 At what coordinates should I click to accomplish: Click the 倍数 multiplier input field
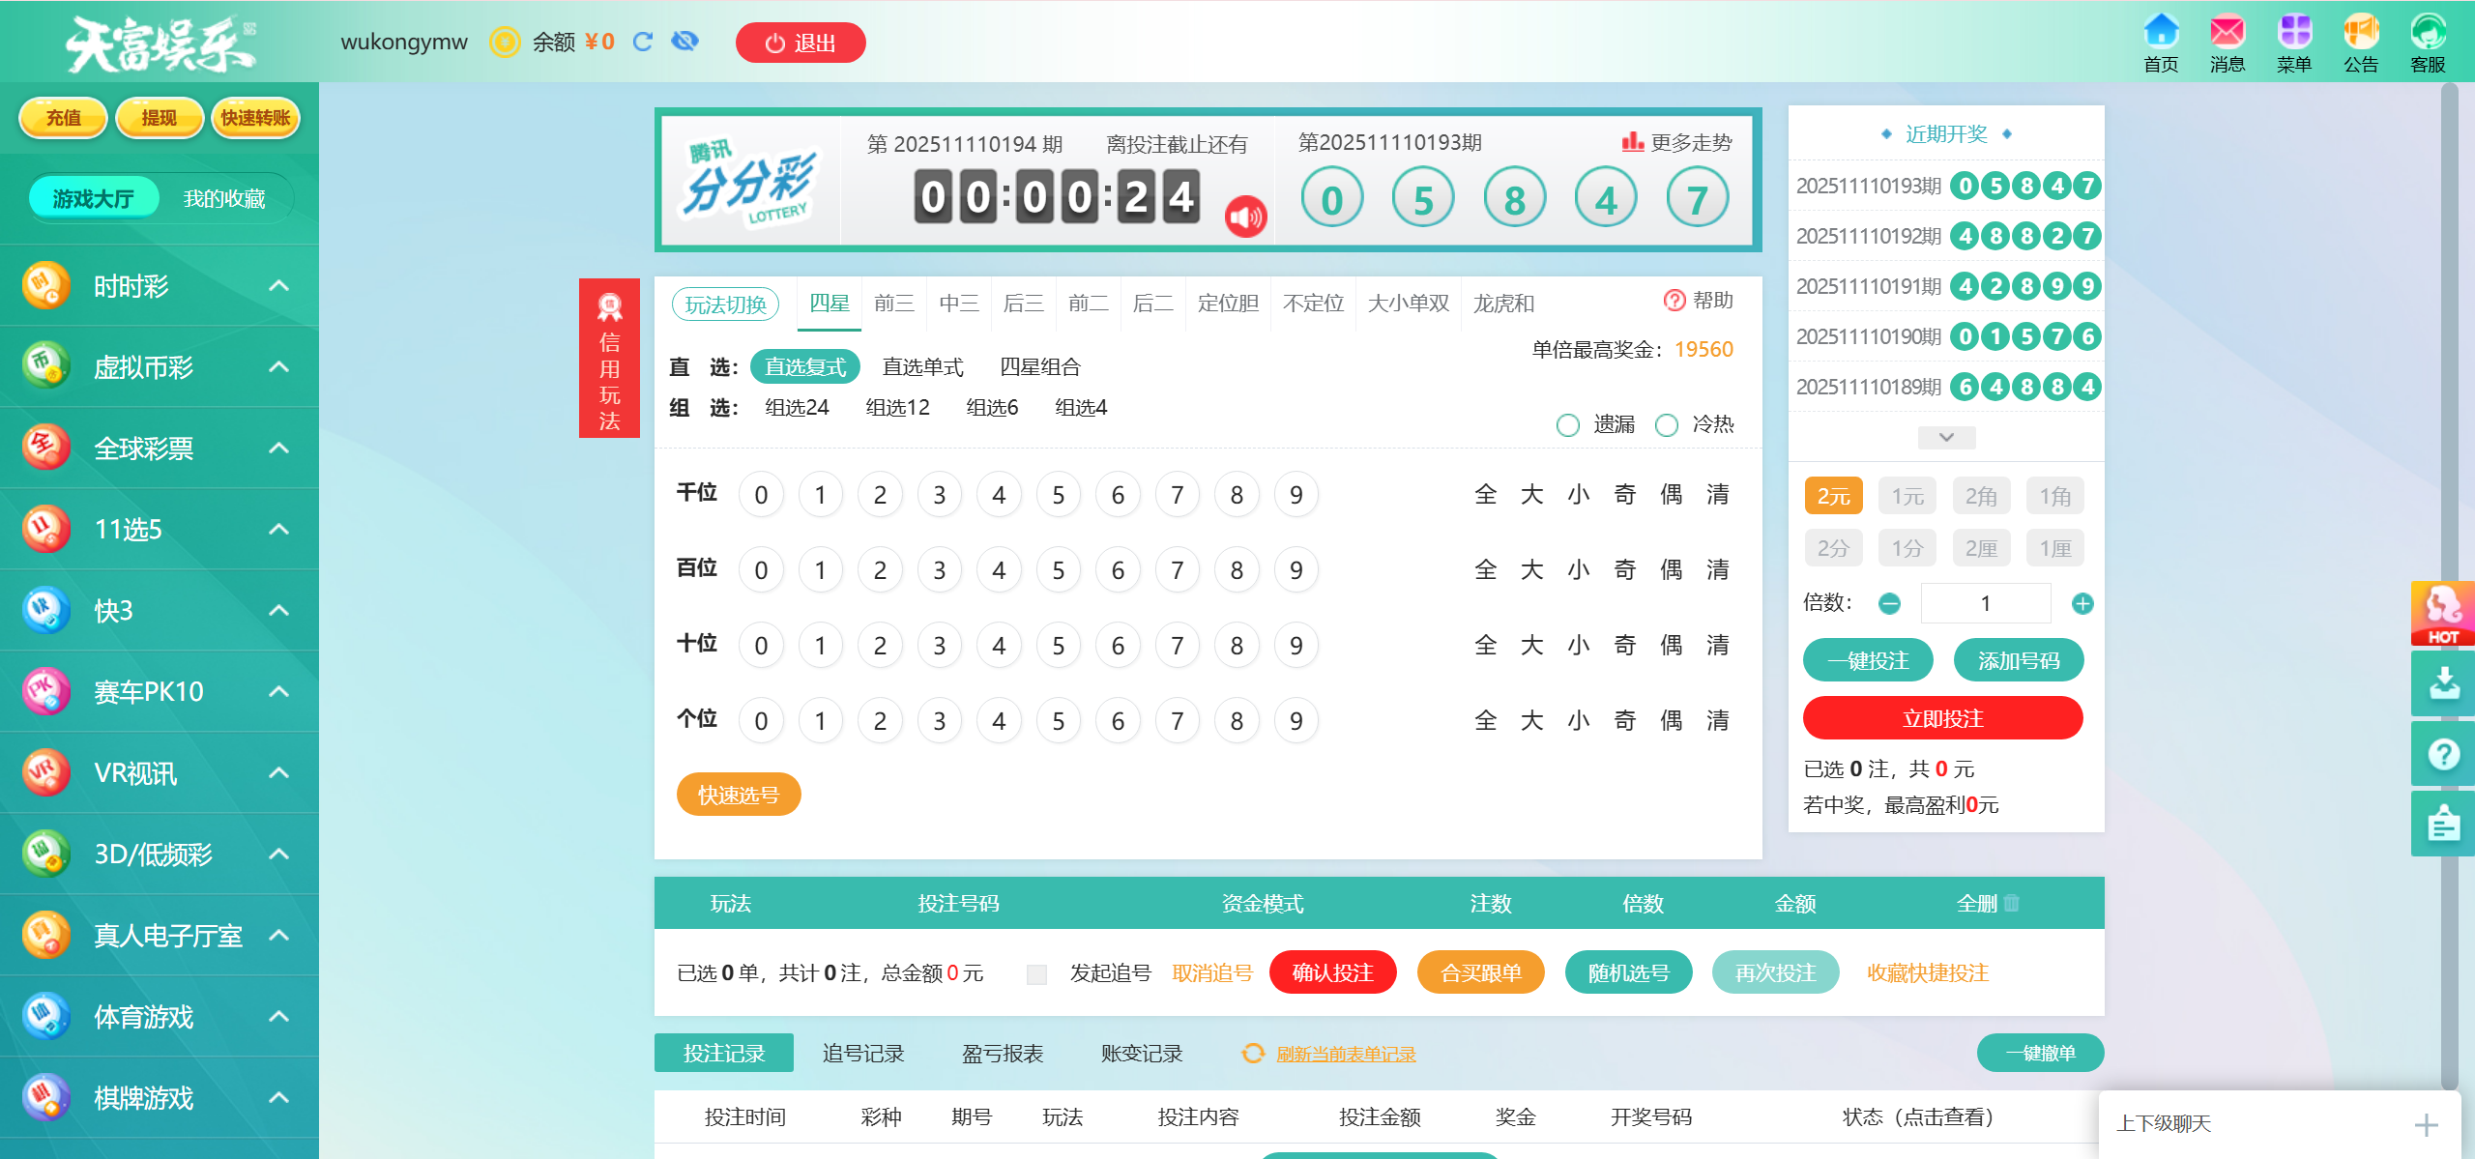[x=1985, y=604]
